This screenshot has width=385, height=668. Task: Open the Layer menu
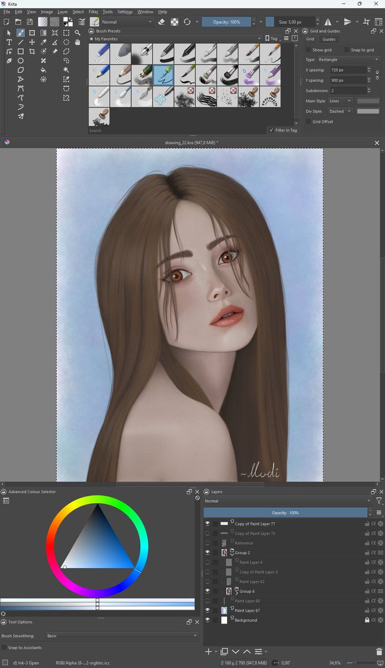63,12
